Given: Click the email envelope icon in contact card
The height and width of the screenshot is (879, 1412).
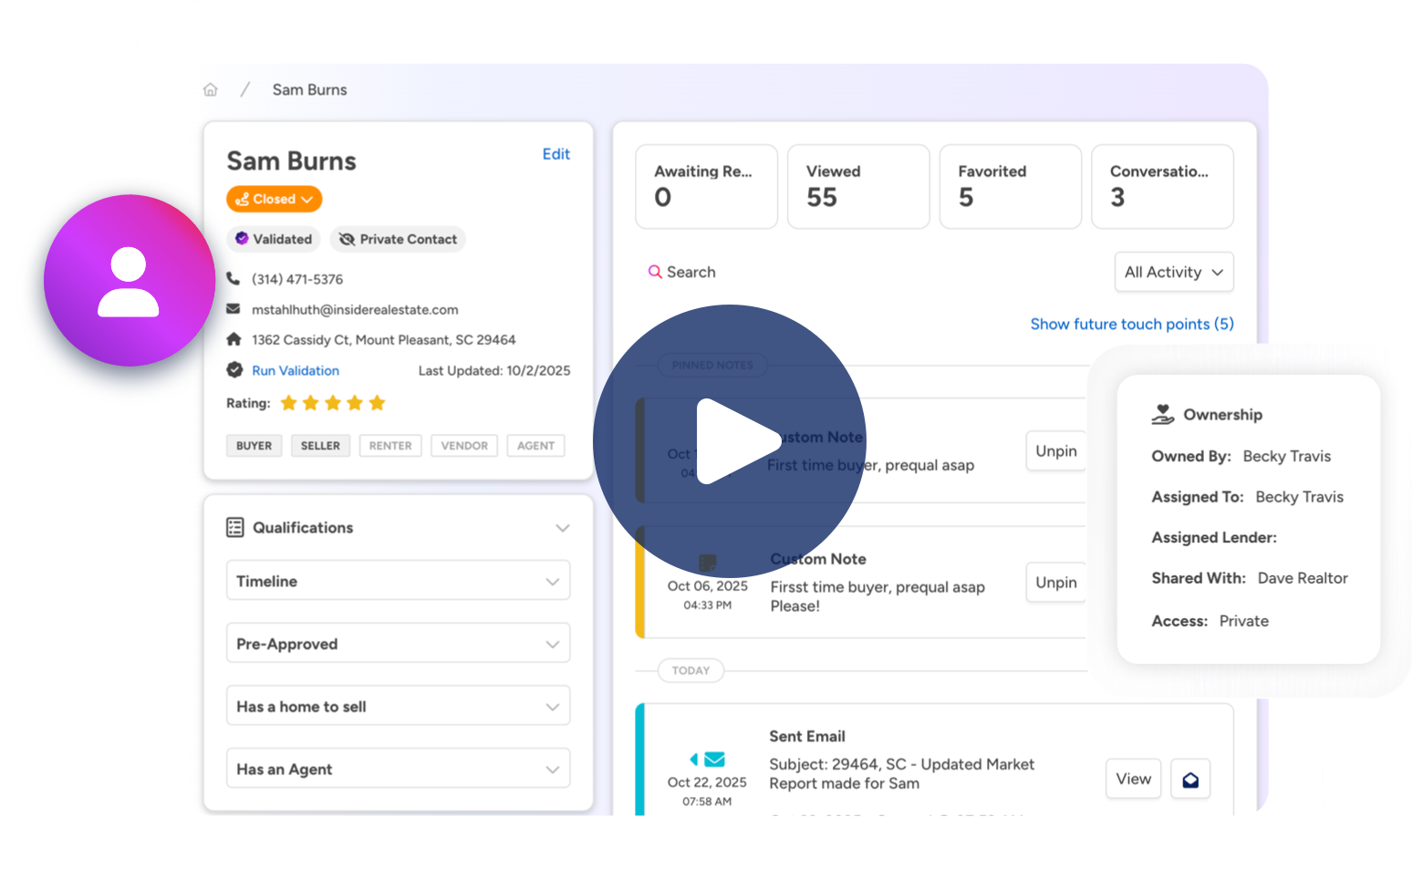Looking at the screenshot, I should 234,309.
